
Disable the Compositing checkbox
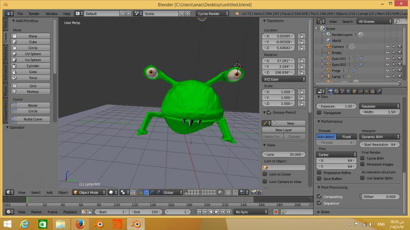(320, 196)
